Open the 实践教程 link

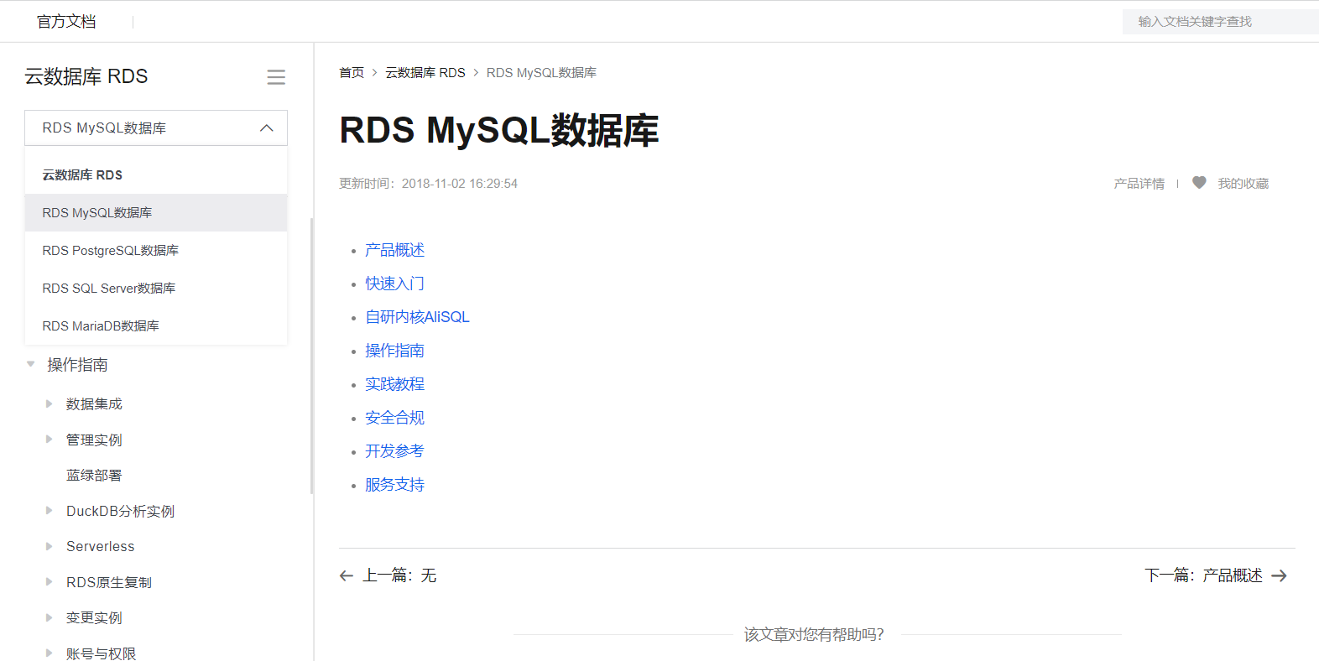394,384
